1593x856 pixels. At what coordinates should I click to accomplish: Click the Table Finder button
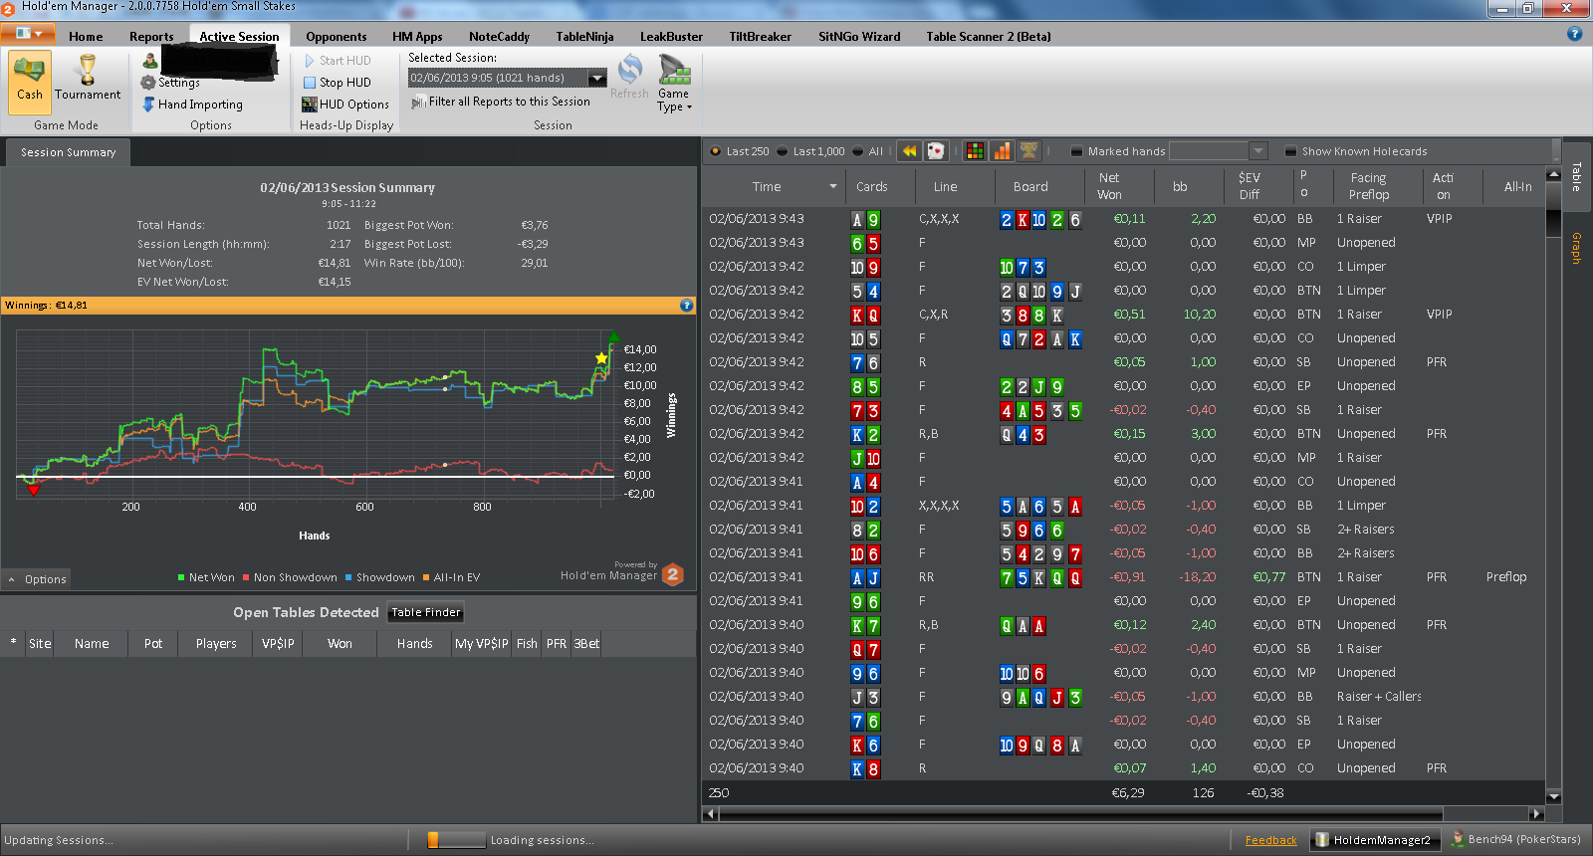point(425,612)
